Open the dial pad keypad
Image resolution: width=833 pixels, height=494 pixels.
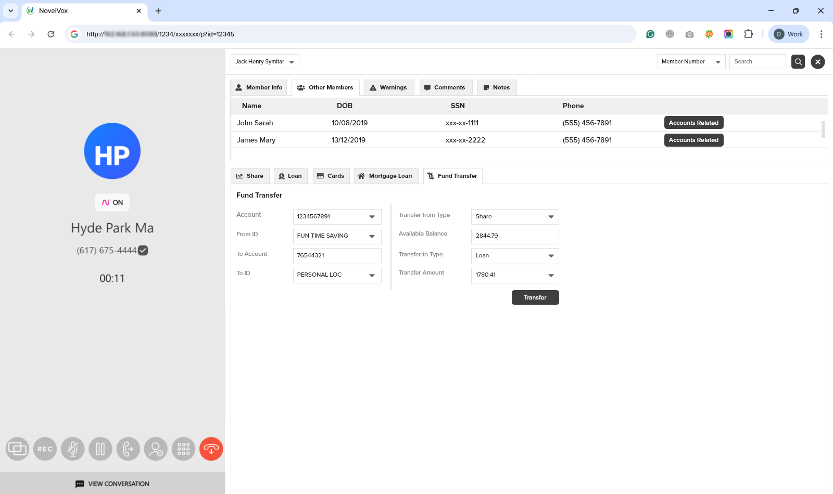pyautogui.click(x=183, y=449)
